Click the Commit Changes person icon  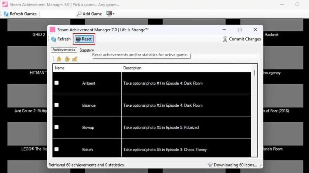tap(225, 39)
